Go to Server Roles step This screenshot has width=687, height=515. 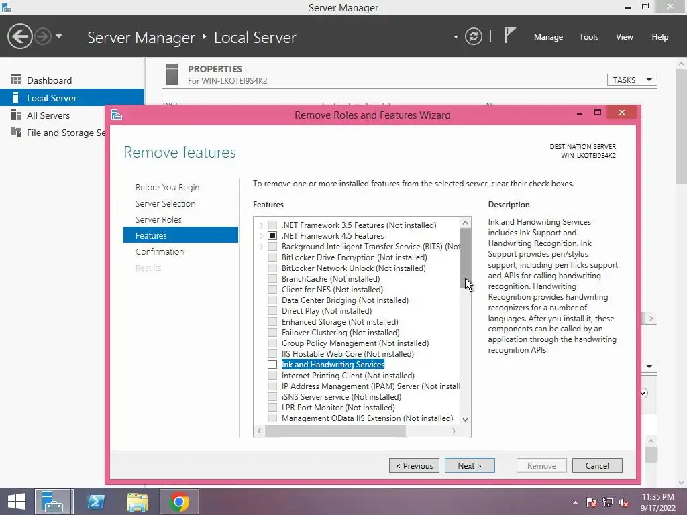(158, 219)
